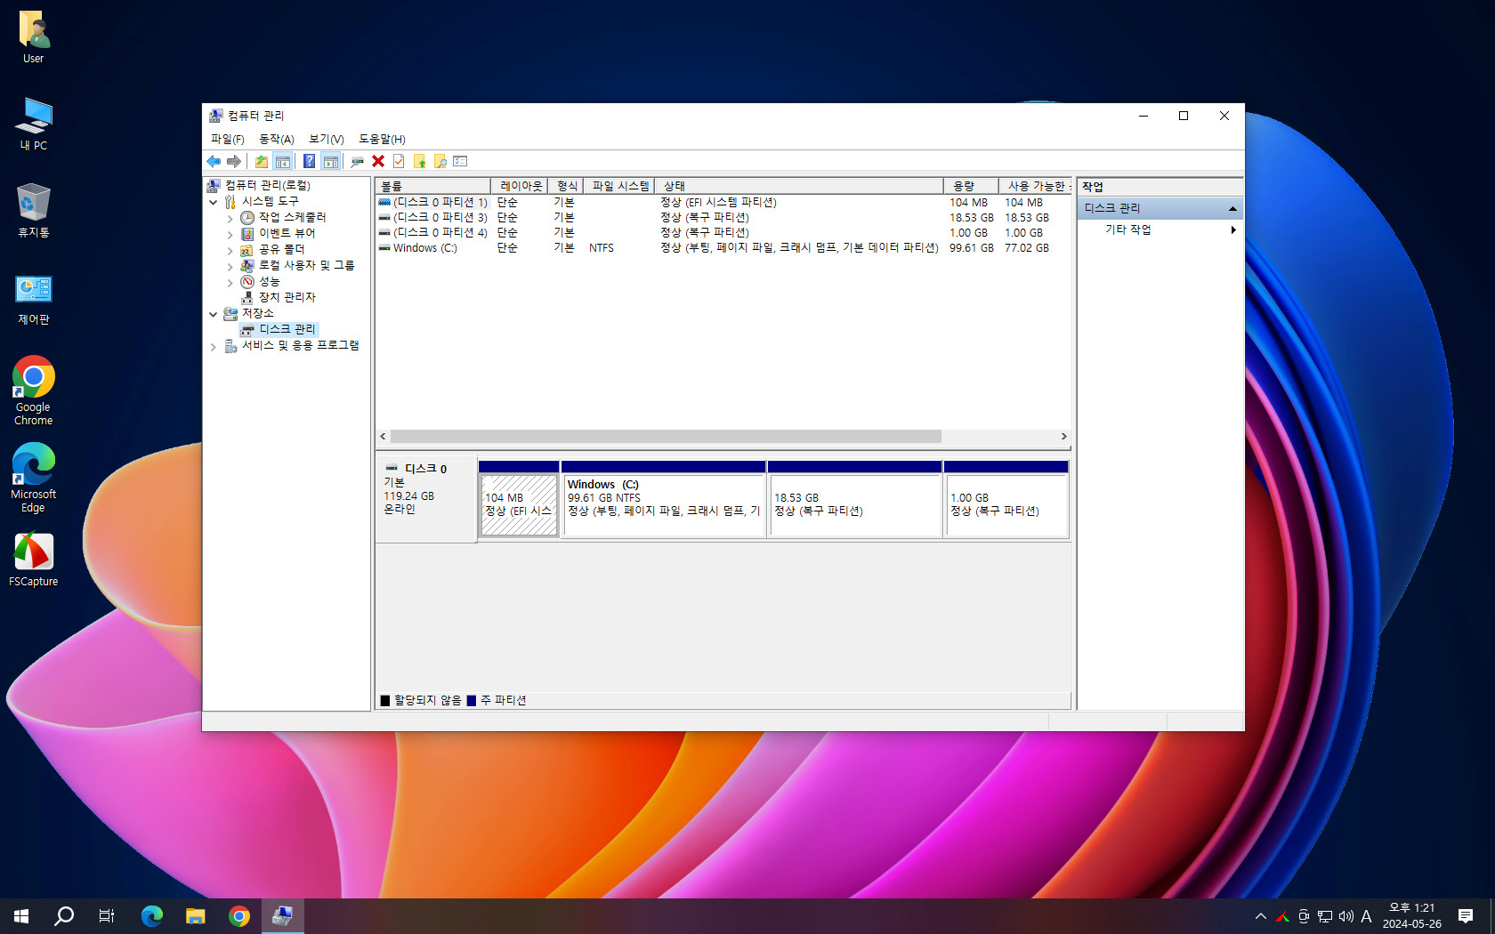Select 이벤트 뷰어 tree item
Screen dimensions: 1495x934
click(287, 233)
